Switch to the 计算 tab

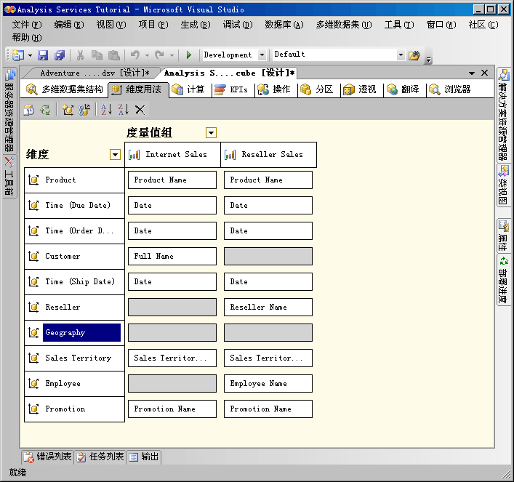click(x=190, y=89)
